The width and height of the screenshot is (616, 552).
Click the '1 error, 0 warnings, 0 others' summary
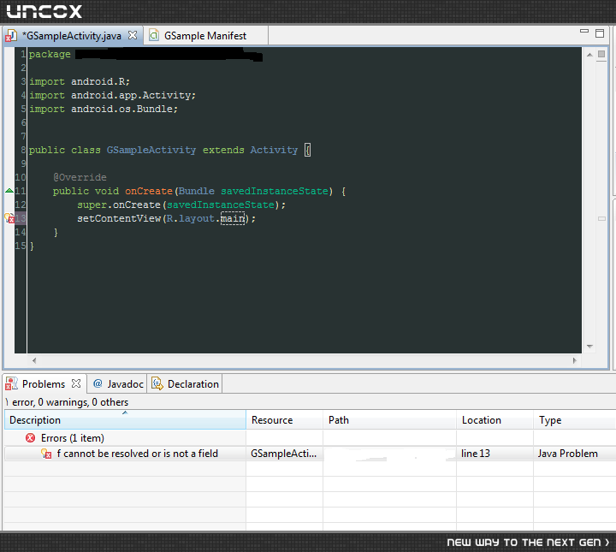coord(68,402)
